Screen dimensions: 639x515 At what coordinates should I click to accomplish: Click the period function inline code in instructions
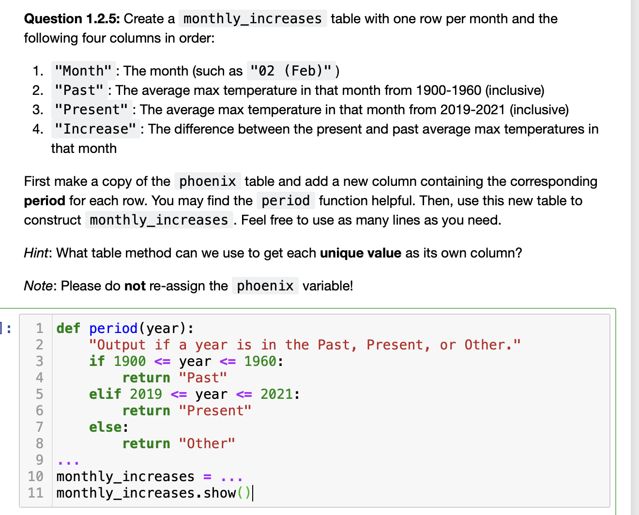286,200
